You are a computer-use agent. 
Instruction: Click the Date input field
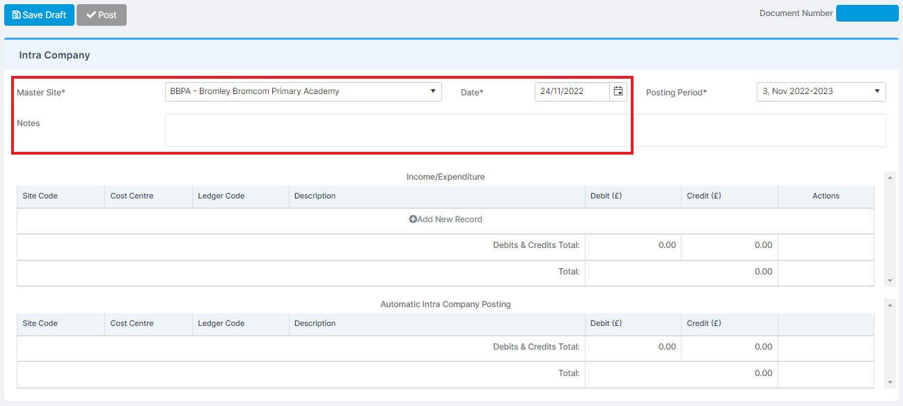(x=572, y=91)
